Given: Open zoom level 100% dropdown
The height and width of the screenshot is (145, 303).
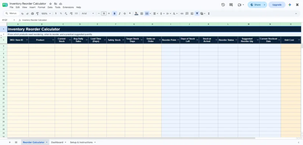Looking at the screenshot, I should coord(46,14).
